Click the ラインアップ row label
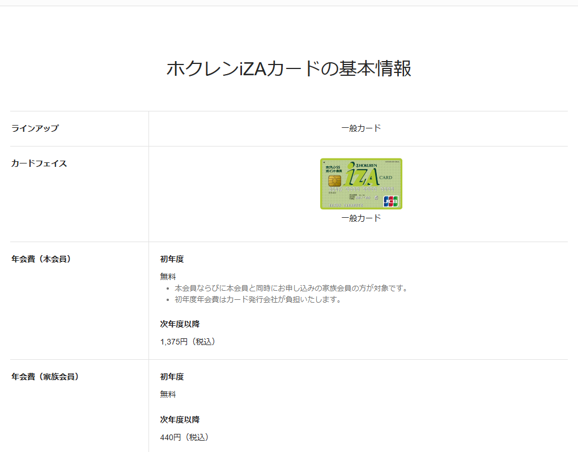The image size is (578, 452). 35,128
